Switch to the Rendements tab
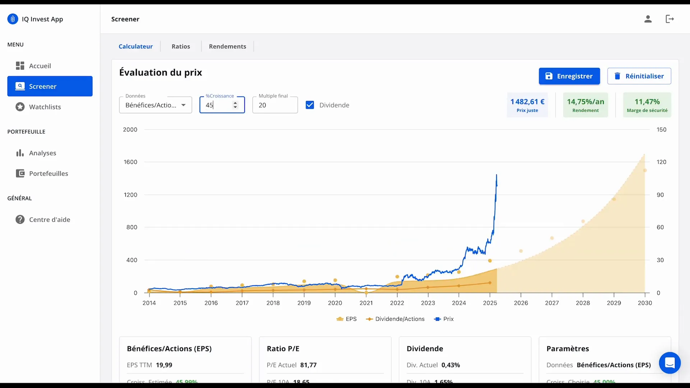 click(228, 47)
